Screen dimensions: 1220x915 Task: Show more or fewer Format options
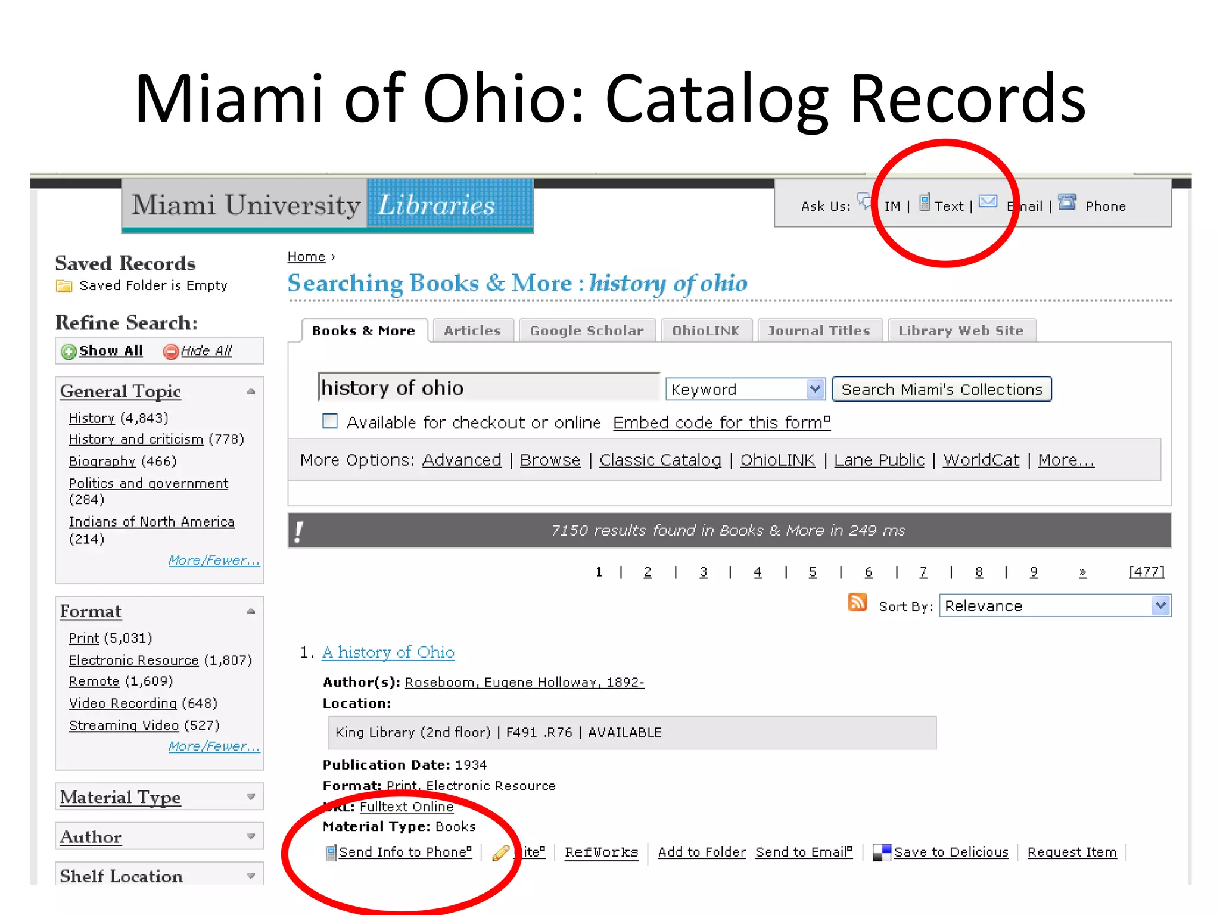(x=214, y=746)
